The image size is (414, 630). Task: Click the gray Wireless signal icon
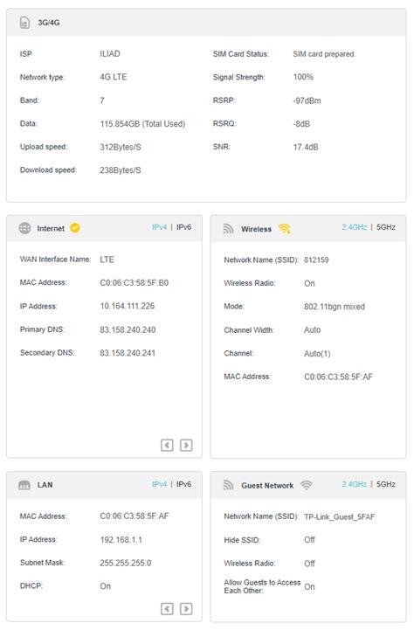tap(229, 229)
